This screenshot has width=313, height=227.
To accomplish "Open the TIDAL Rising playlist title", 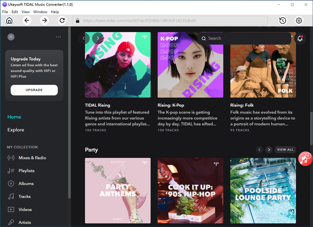I will [x=97, y=105].
